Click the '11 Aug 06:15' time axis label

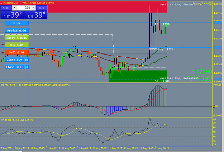point(84,148)
